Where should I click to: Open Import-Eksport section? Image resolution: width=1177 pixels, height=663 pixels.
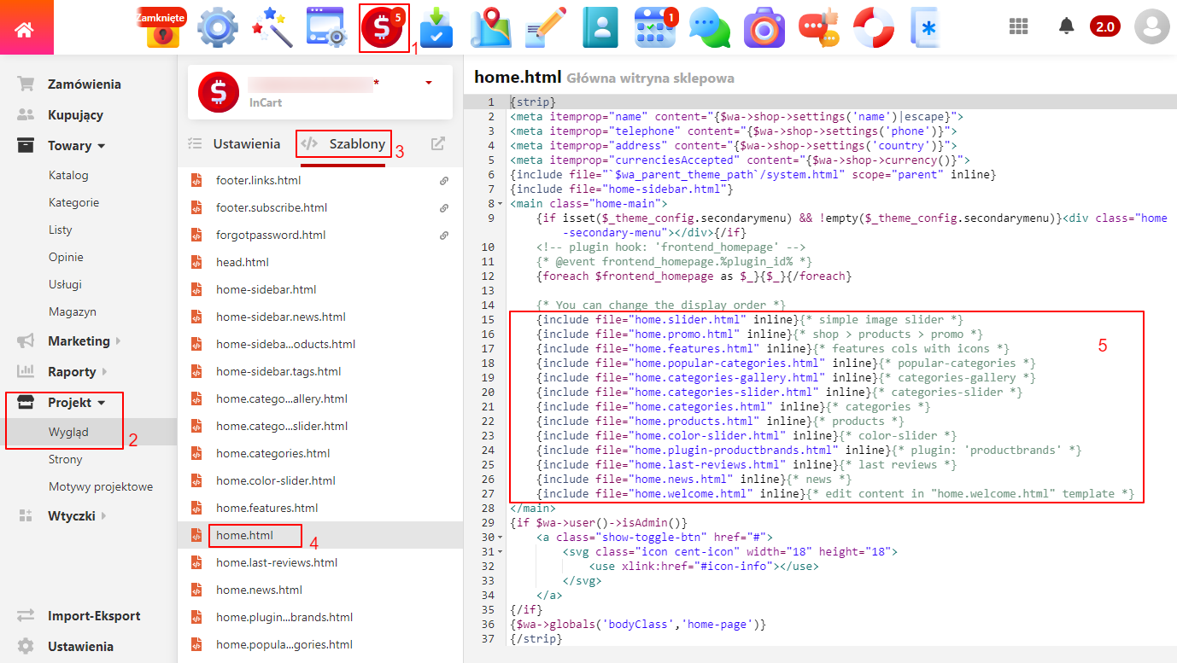(x=94, y=615)
